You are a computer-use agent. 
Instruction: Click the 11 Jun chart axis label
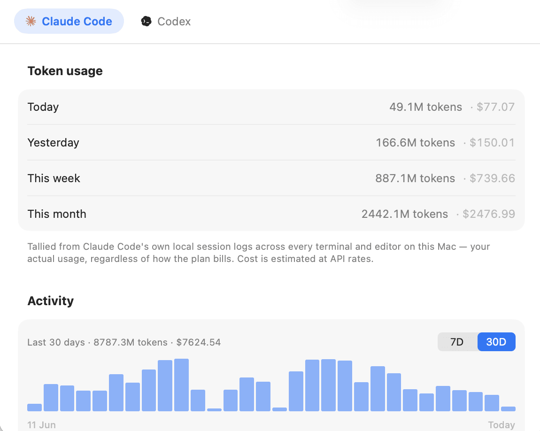click(x=42, y=425)
